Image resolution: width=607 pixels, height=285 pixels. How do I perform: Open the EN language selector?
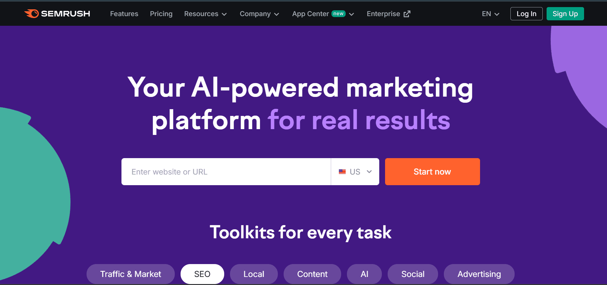(490, 14)
